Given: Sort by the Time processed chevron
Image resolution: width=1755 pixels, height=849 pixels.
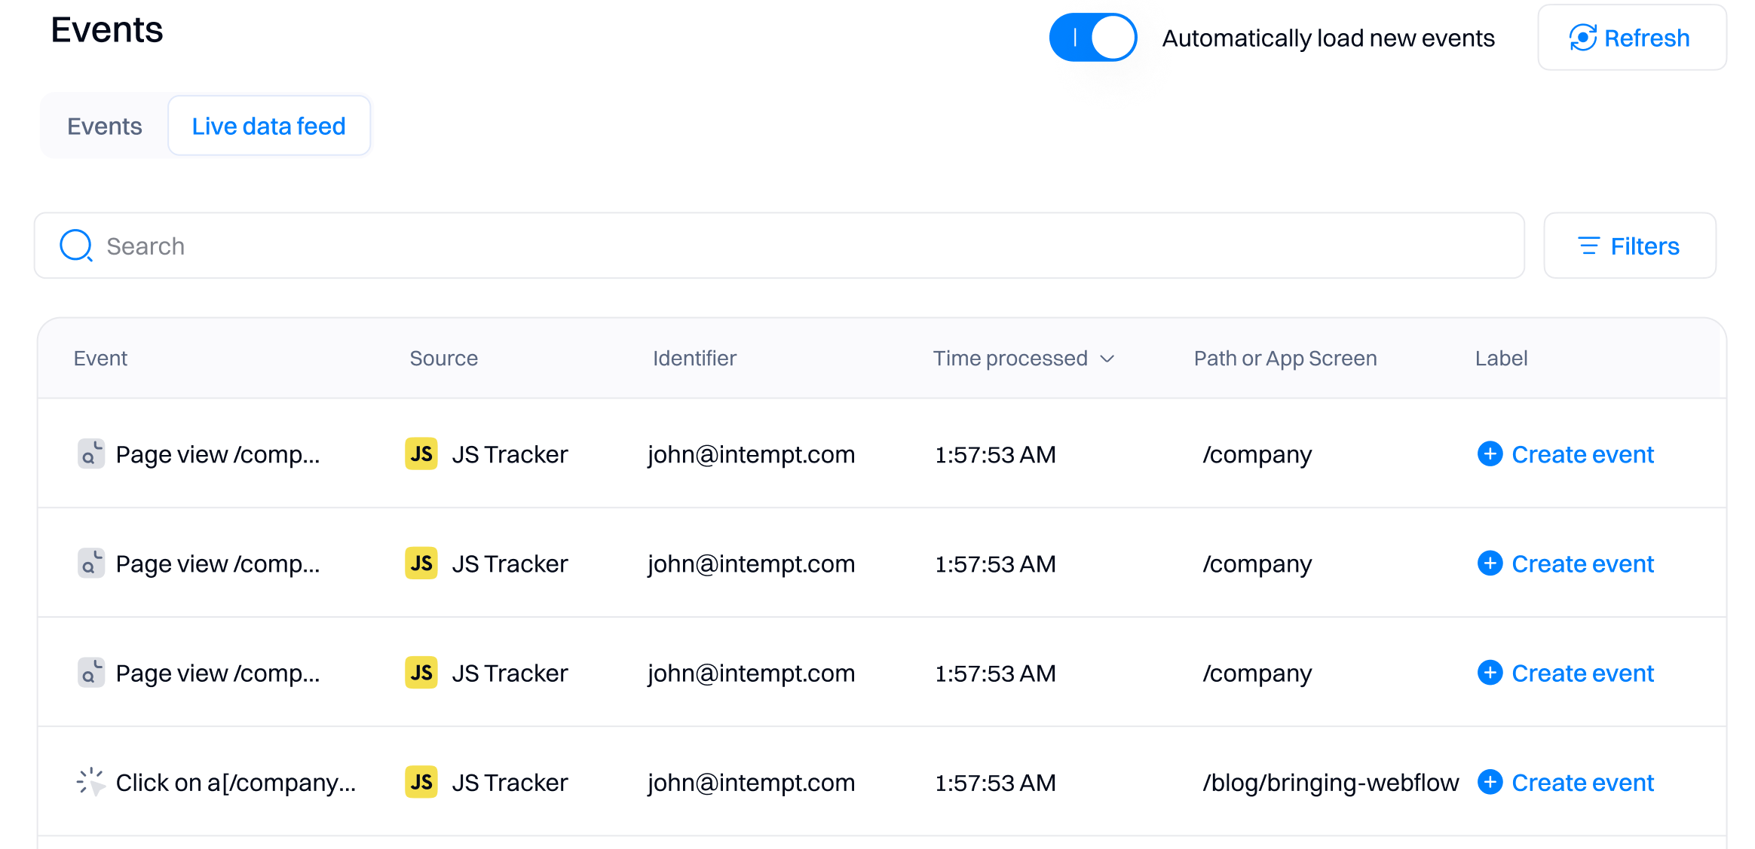Looking at the screenshot, I should [1107, 359].
